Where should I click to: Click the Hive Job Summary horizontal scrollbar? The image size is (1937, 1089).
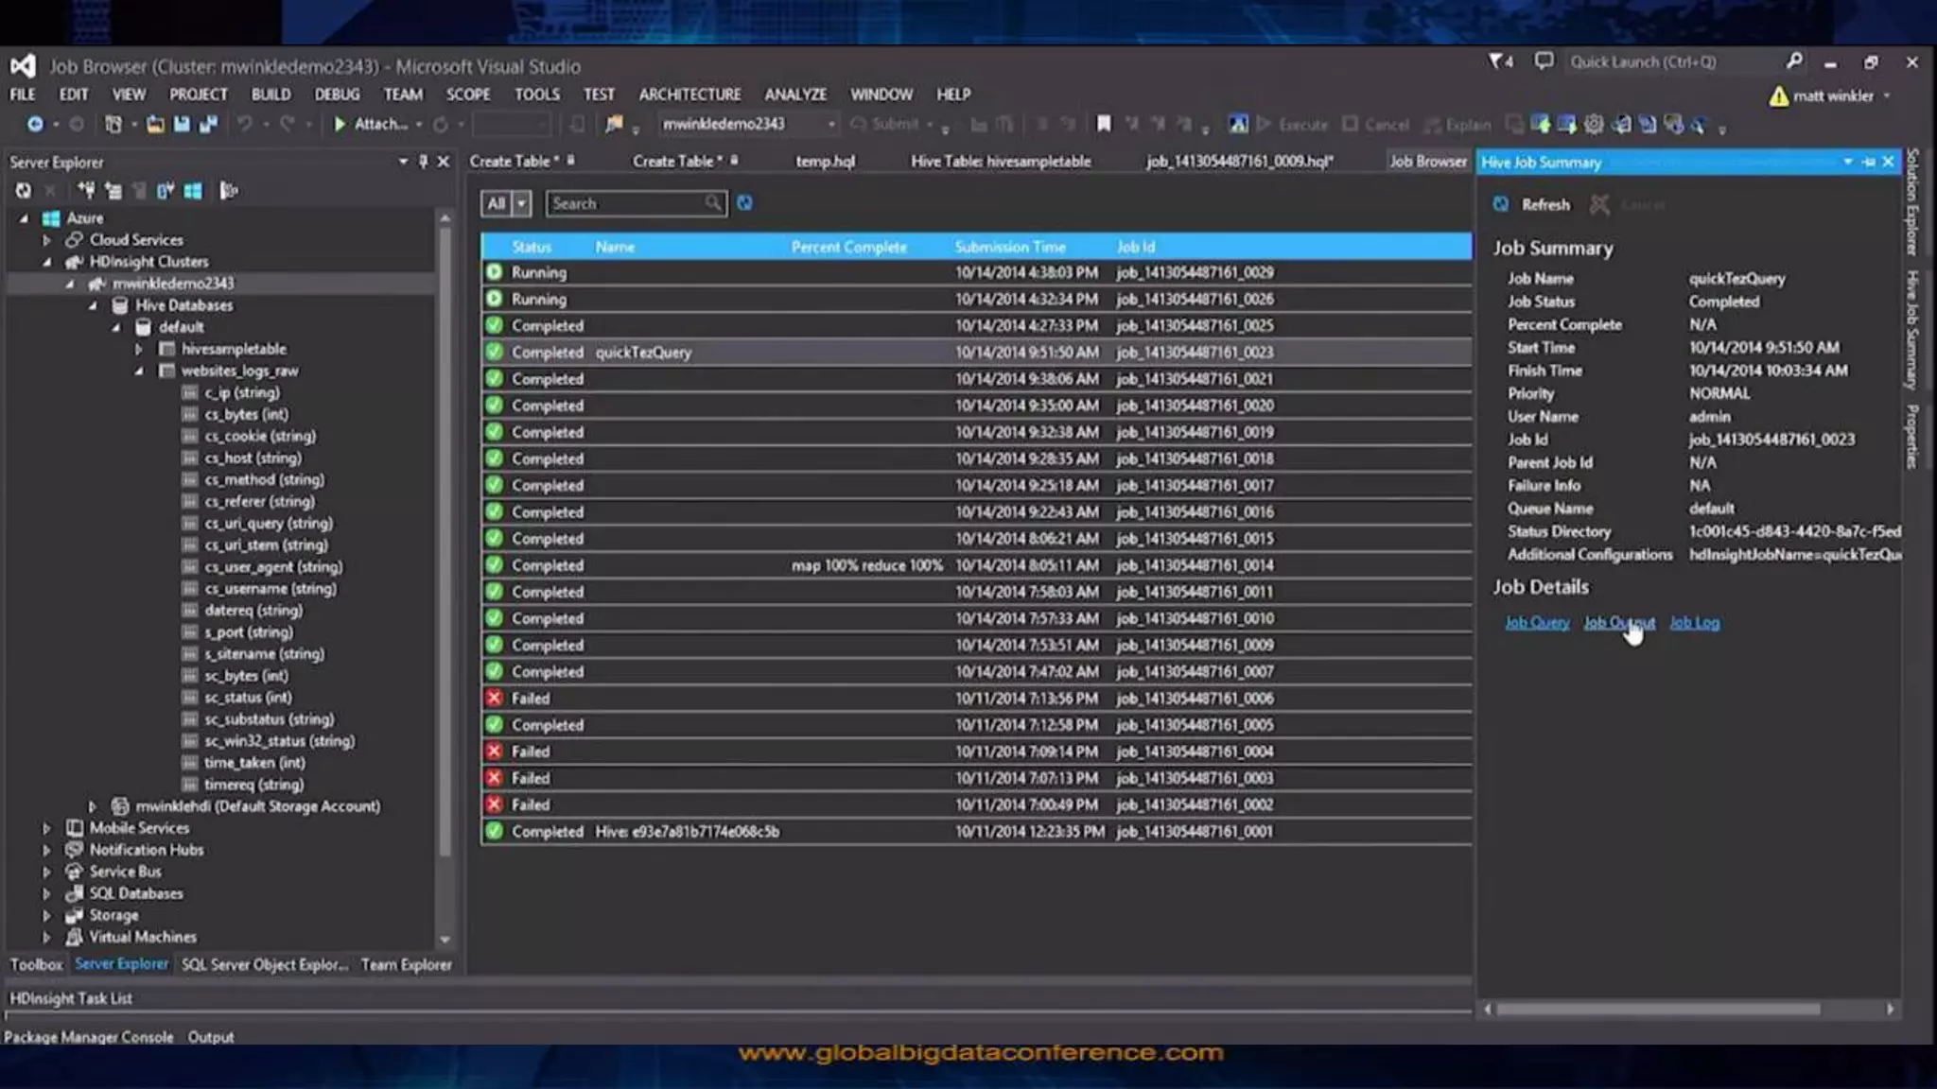pyautogui.click(x=1658, y=1010)
